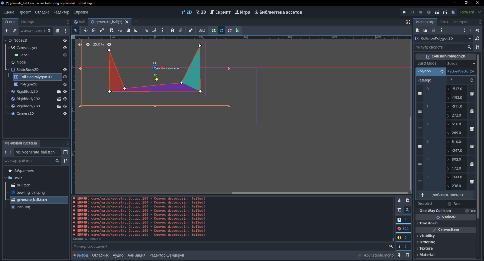Screen dimensions: 484x261
Task: Zoom in the viewport with plus icon
Action: point(109,44)
